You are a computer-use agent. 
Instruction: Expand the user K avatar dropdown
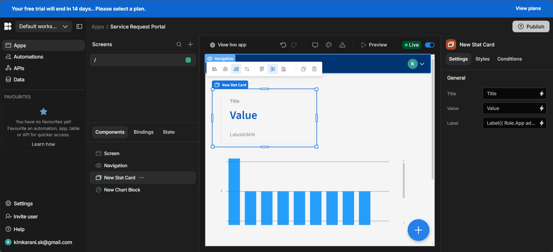[x=416, y=64]
